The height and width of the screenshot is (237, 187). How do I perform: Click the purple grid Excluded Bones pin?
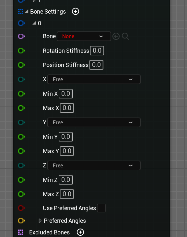click(21, 232)
